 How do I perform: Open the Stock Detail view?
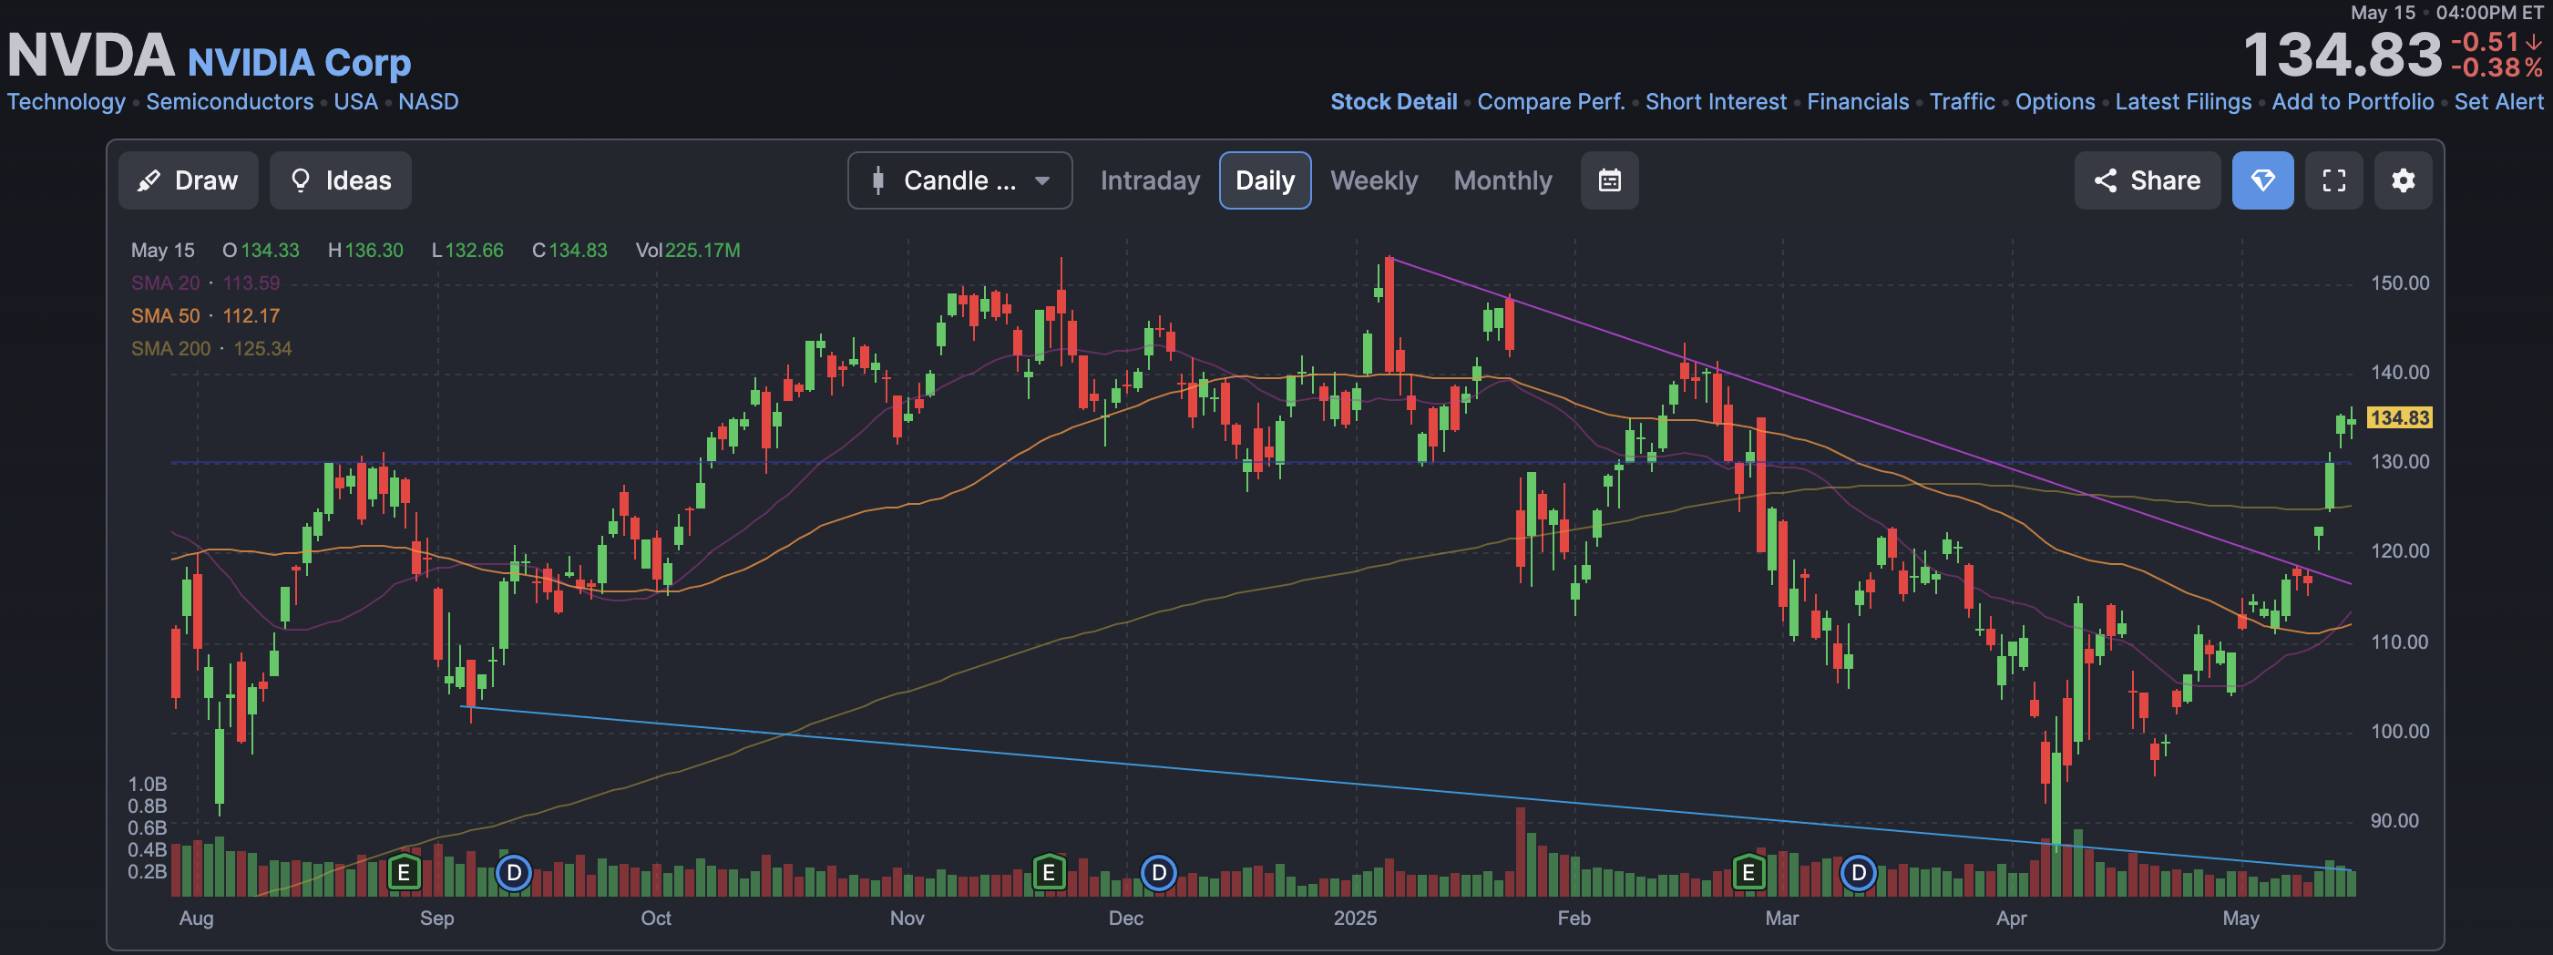(1393, 102)
